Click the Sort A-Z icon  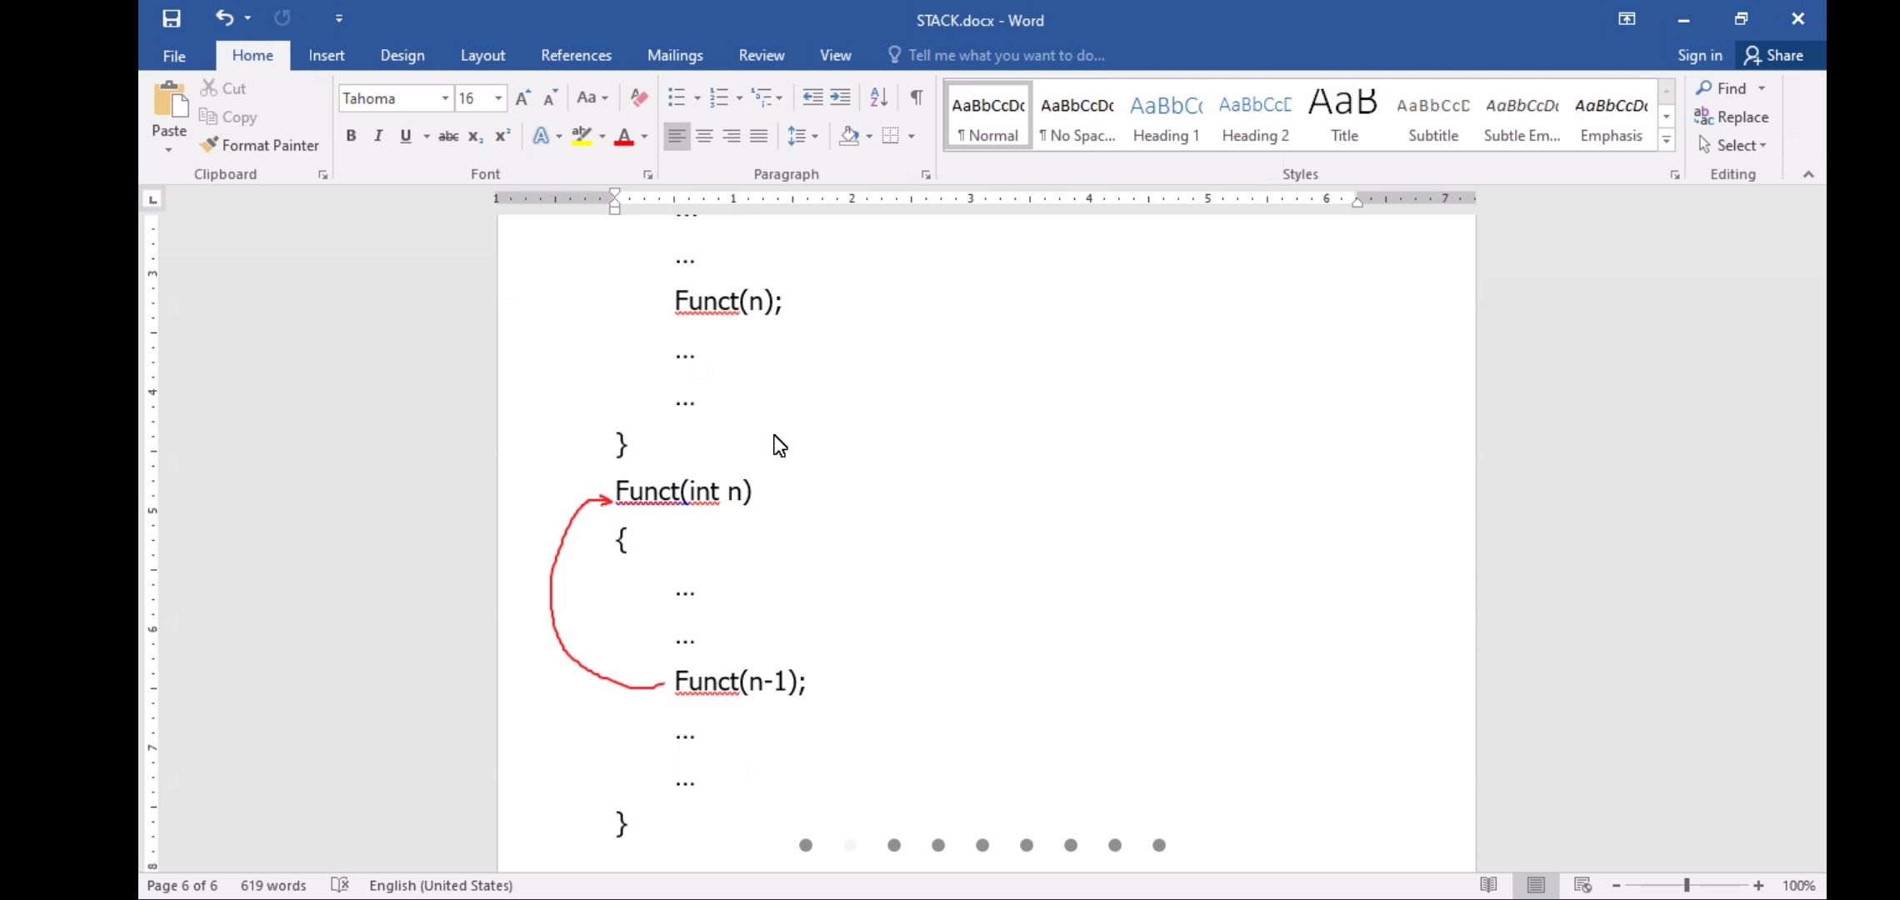pyautogui.click(x=878, y=97)
